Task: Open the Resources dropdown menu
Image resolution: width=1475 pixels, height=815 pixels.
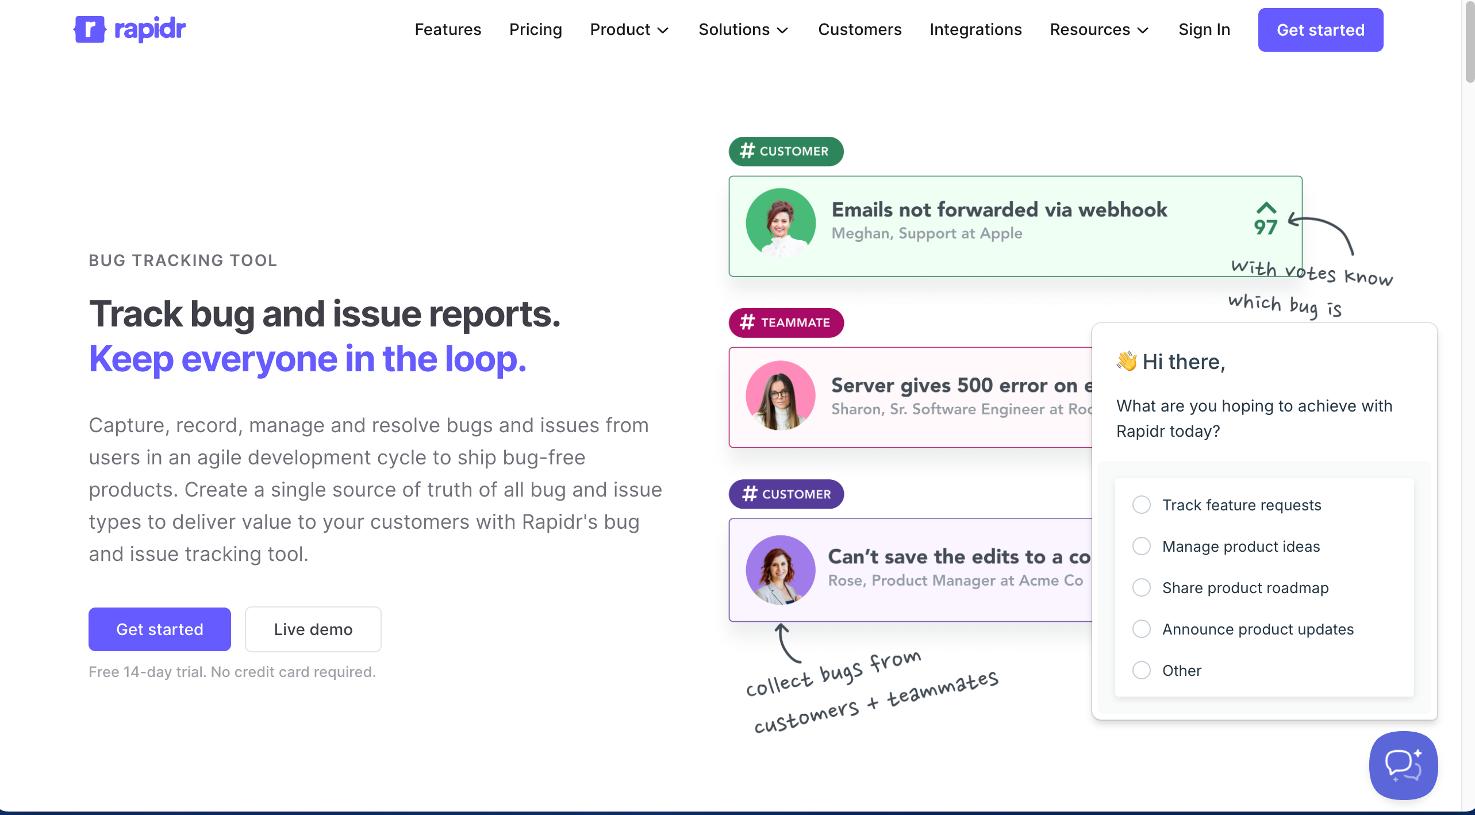Action: tap(1098, 29)
